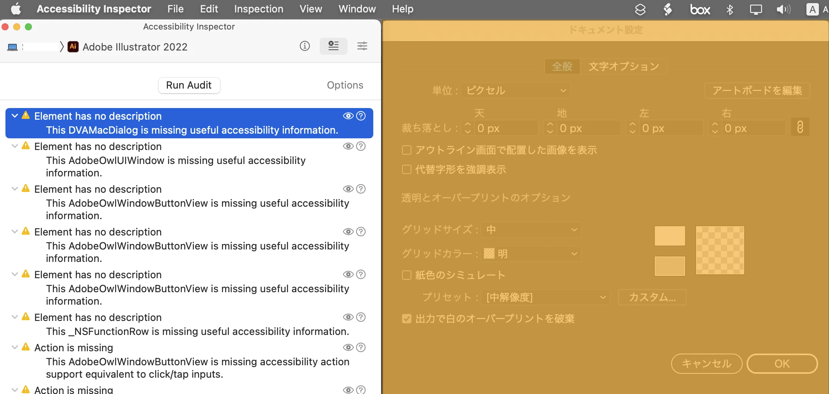The width and height of the screenshot is (829, 394).
Task: Uncheck 出力で白のオーバープリントを破棄
Action: pyautogui.click(x=407, y=319)
